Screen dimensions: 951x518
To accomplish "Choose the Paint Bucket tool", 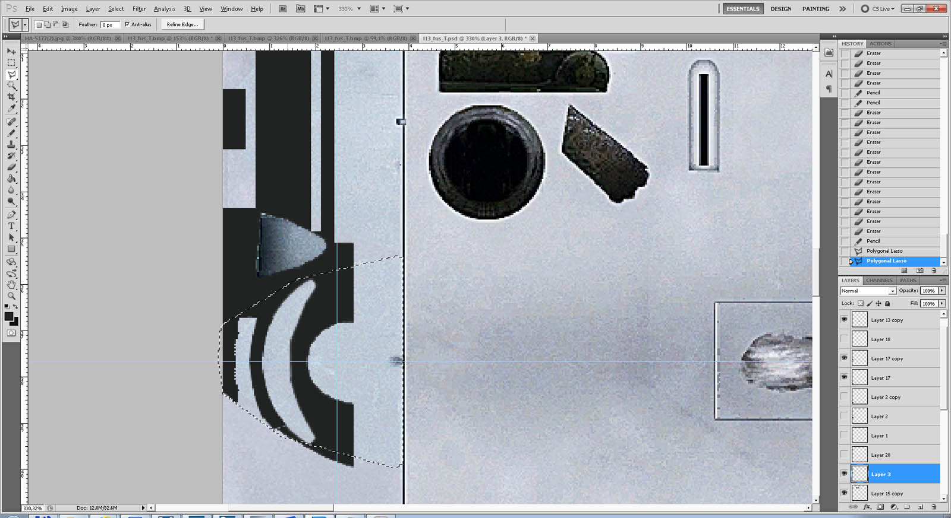I will (11, 179).
